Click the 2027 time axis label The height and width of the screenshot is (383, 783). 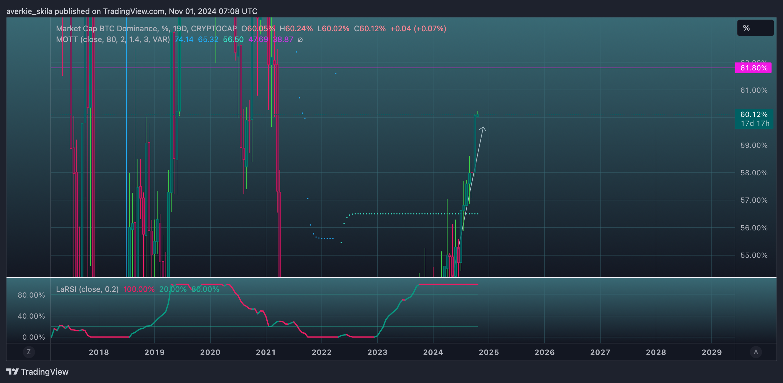600,352
